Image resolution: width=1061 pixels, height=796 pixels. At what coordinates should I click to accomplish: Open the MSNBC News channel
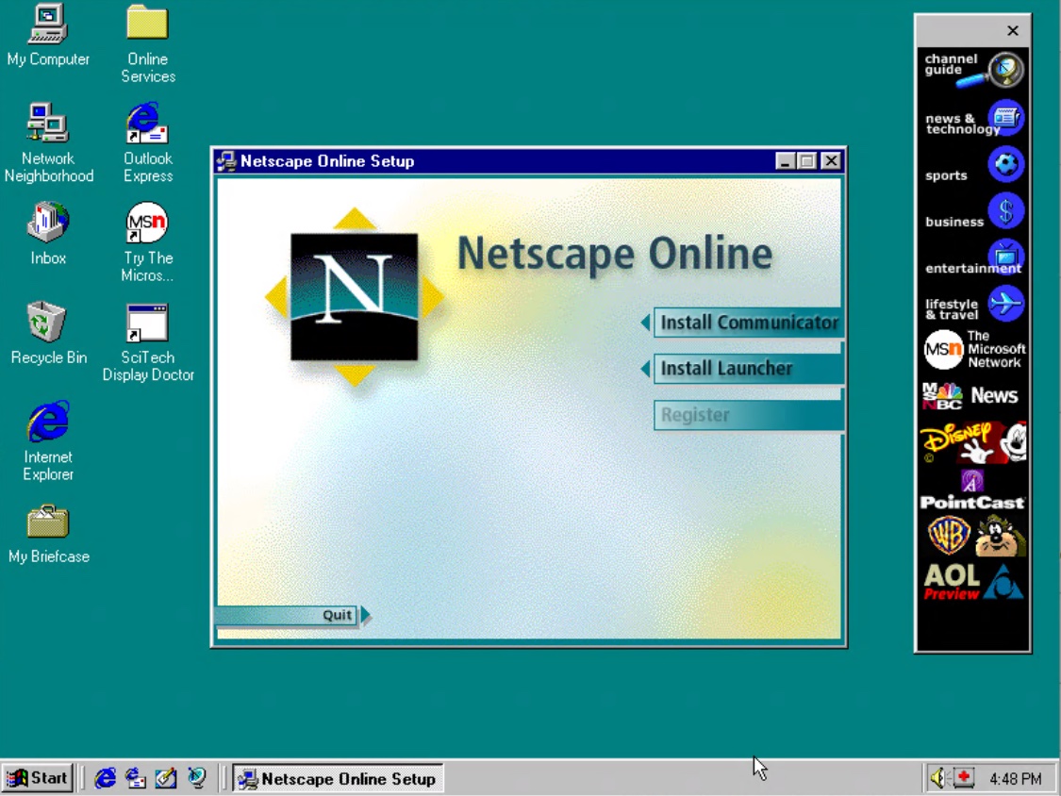pos(973,395)
